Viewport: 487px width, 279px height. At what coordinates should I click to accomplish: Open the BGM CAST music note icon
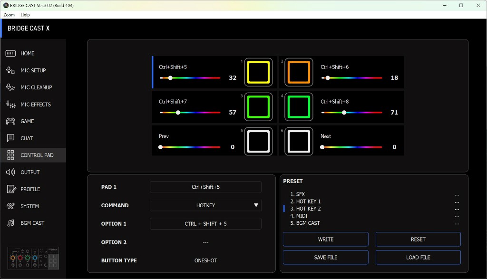click(x=10, y=223)
